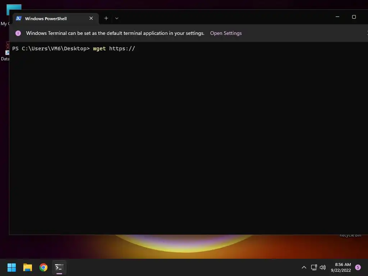Show hidden system tray icons
This screenshot has width=368, height=276.
point(304,267)
